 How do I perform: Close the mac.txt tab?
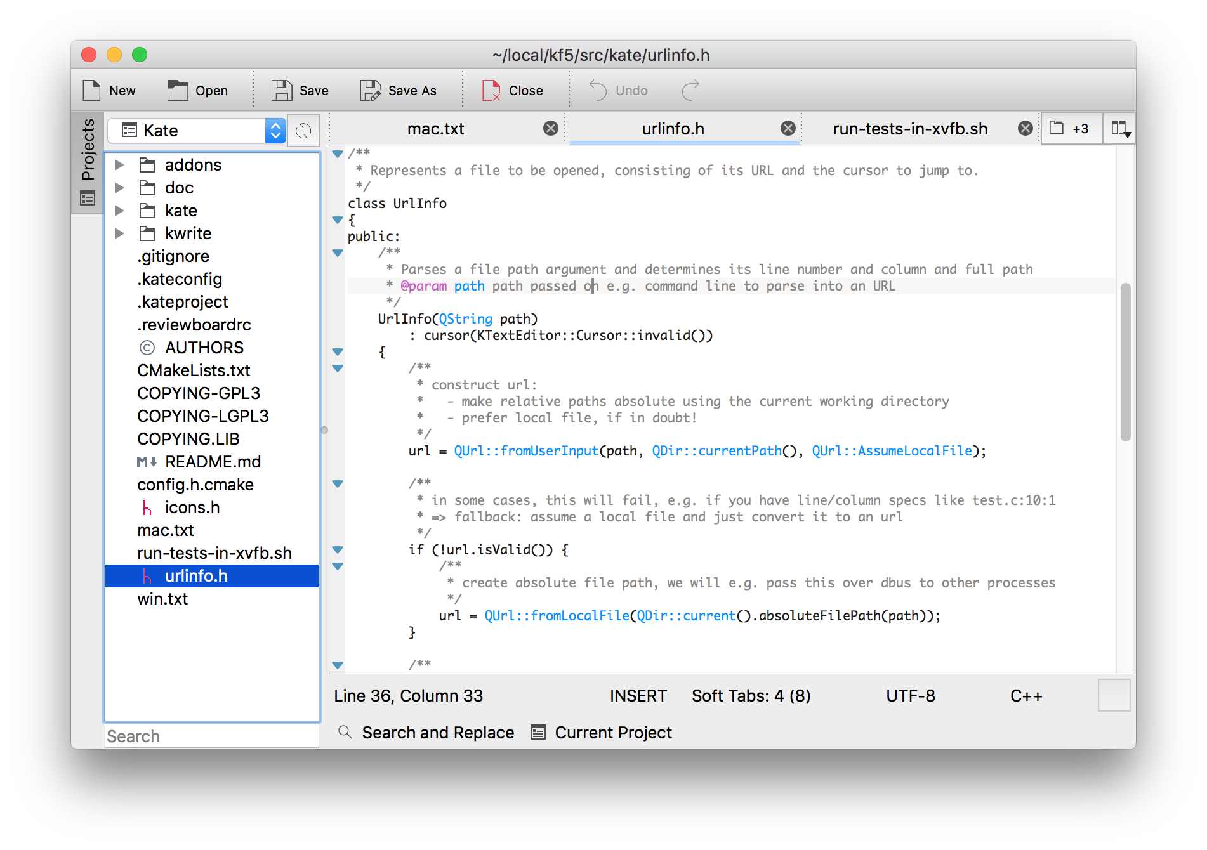551,129
